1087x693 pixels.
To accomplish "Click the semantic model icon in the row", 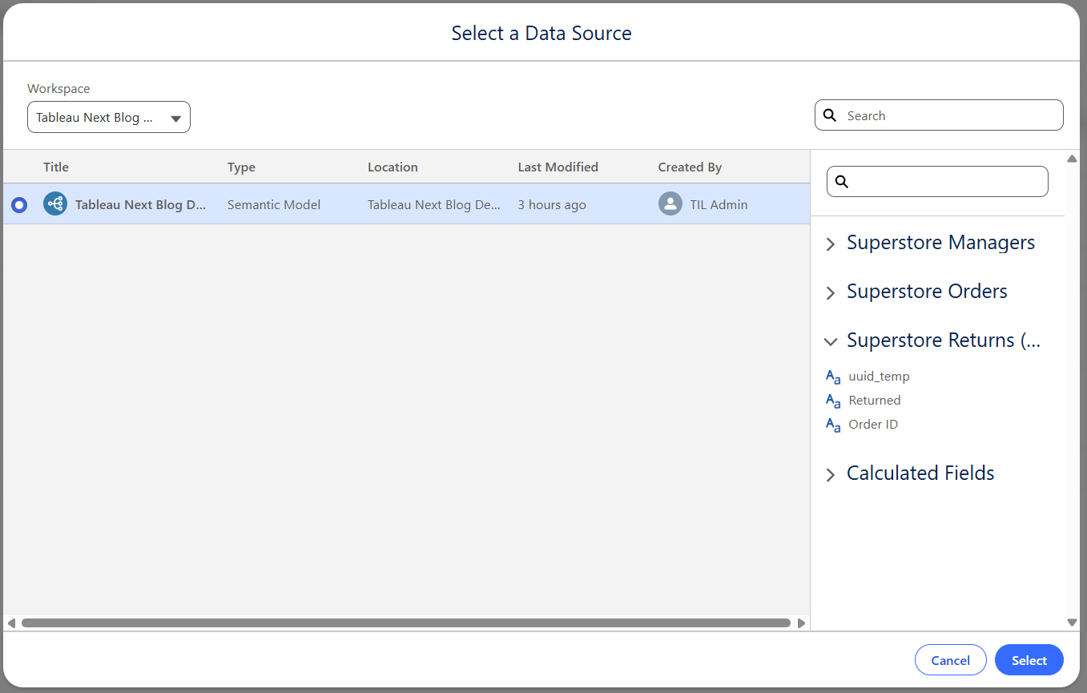I will click(55, 204).
